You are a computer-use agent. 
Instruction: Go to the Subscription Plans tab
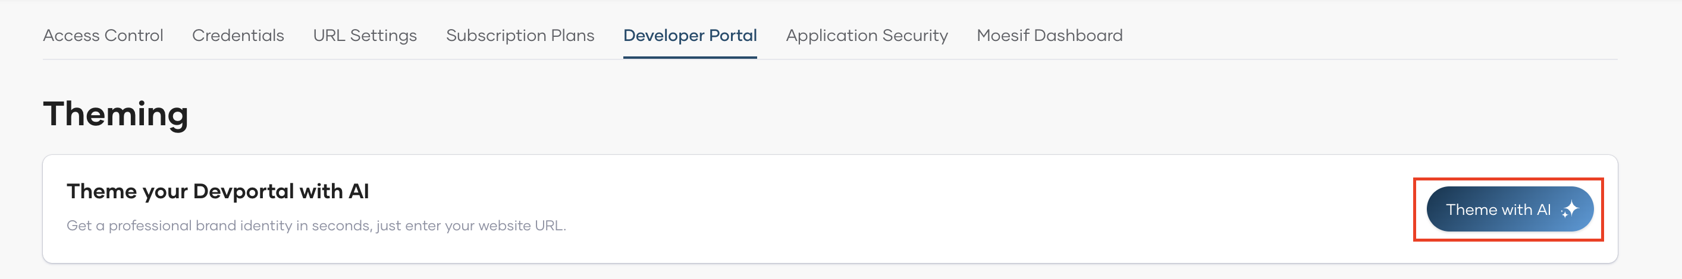[520, 35]
